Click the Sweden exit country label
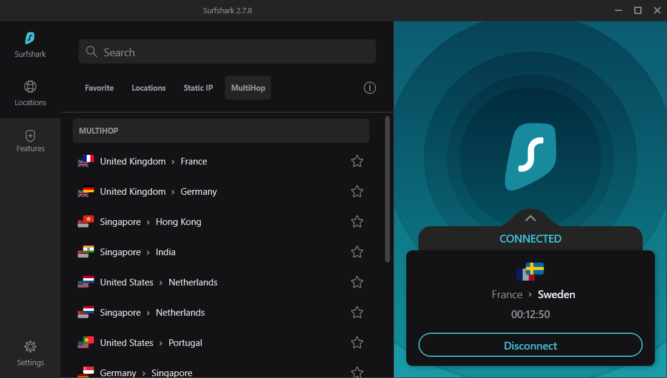The image size is (667, 378). point(557,295)
